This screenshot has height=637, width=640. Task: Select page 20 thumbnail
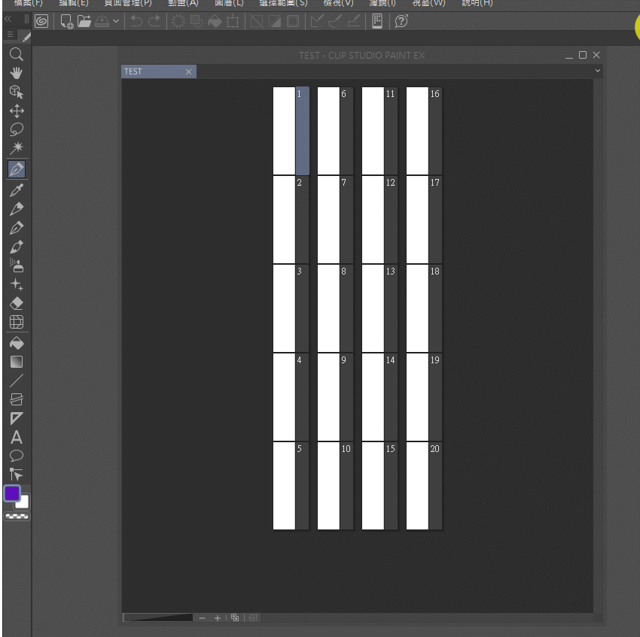tap(424, 486)
